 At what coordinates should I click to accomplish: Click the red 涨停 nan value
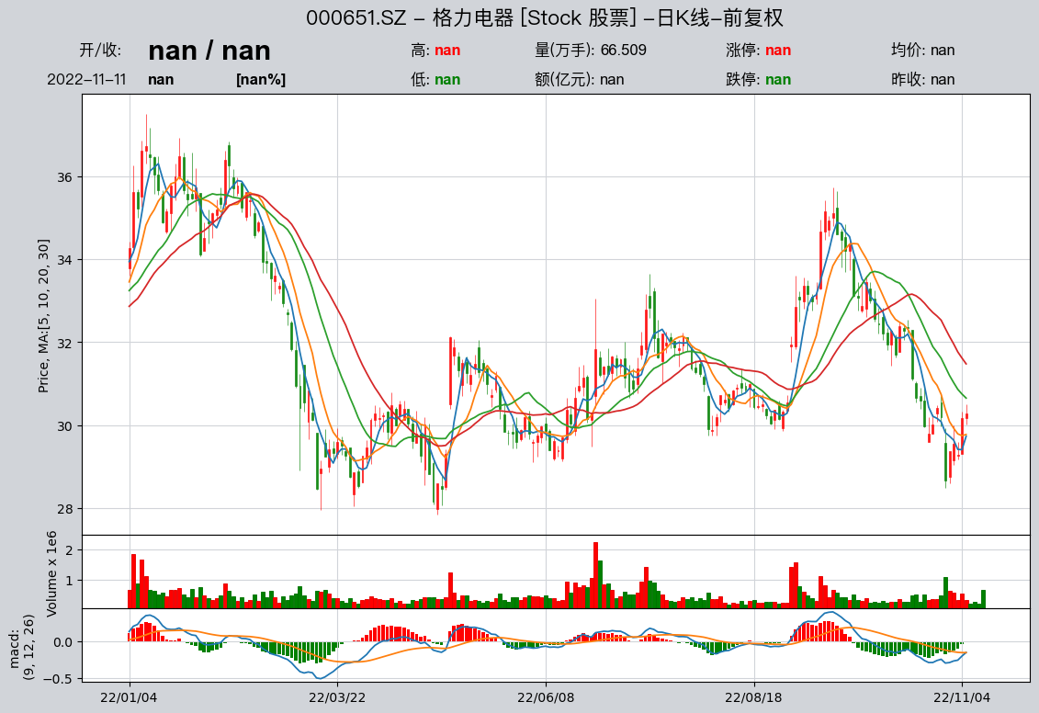coord(778,51)
